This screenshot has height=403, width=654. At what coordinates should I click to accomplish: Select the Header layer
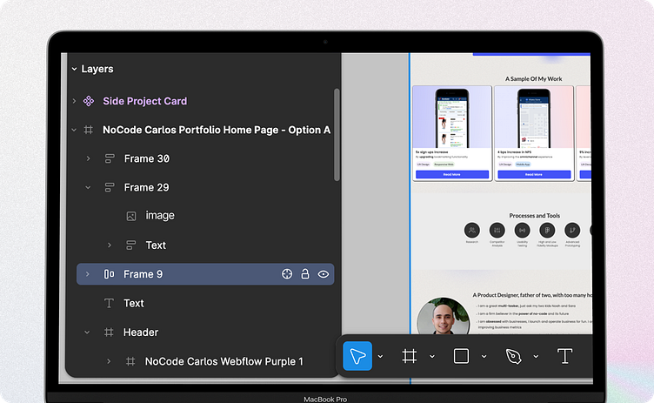[141, 332]
